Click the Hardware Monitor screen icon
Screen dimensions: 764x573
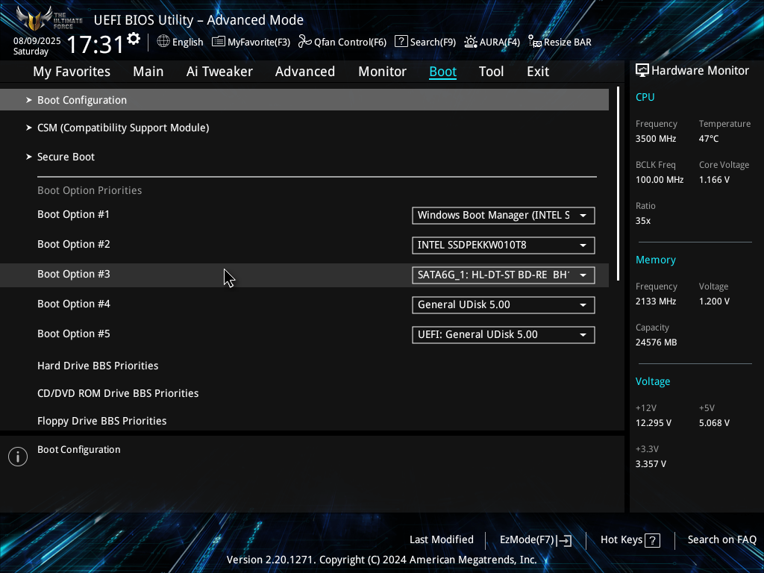click(642, 71)
